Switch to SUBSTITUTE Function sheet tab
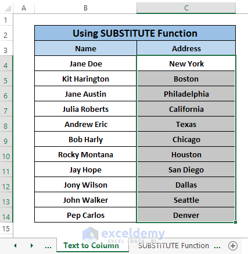Viewport: 248px width, 254px height. coord(174,246)
